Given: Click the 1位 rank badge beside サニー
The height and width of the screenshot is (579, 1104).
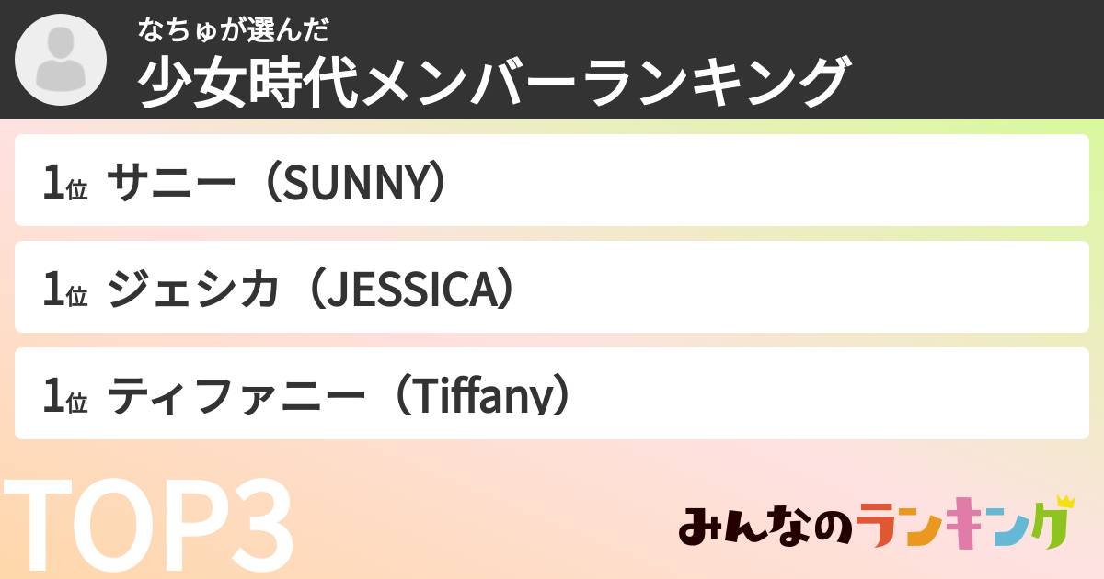Looking at the screenshot, I should coord(64,183).
